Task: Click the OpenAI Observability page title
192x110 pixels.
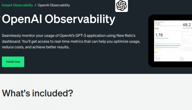Action: click(x=58, y=19)
